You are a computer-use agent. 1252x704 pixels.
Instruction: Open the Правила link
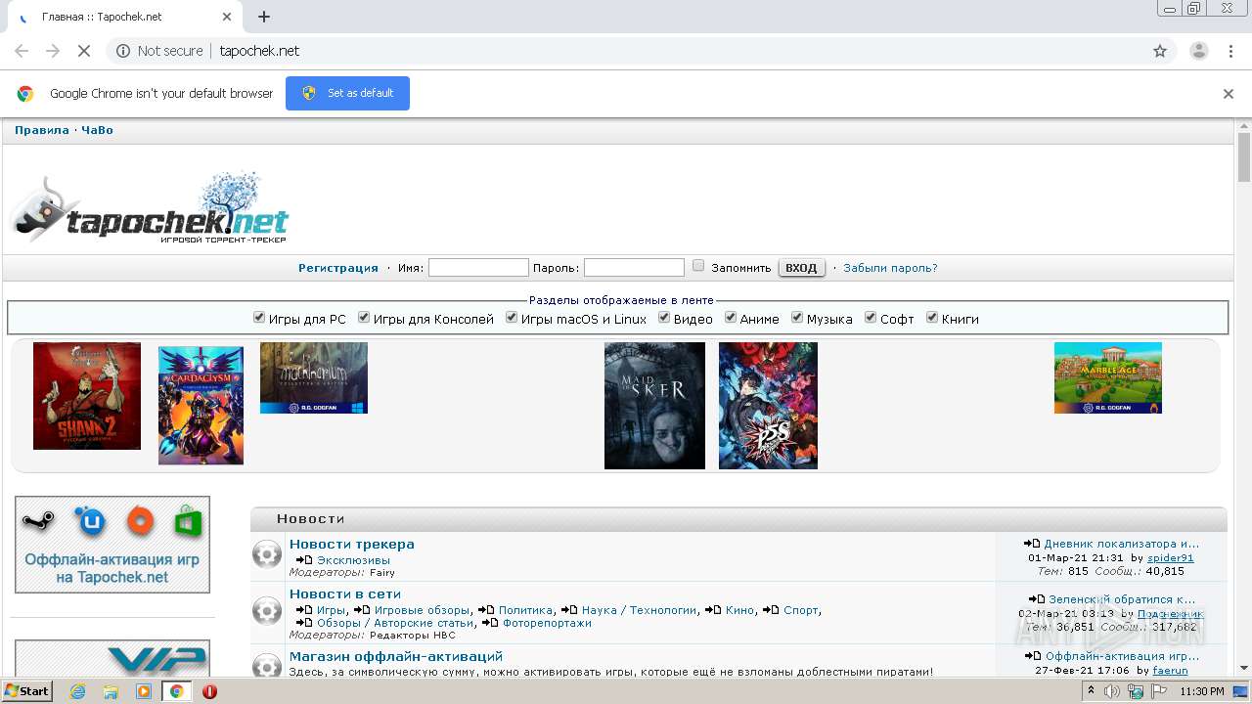point(42,130)
